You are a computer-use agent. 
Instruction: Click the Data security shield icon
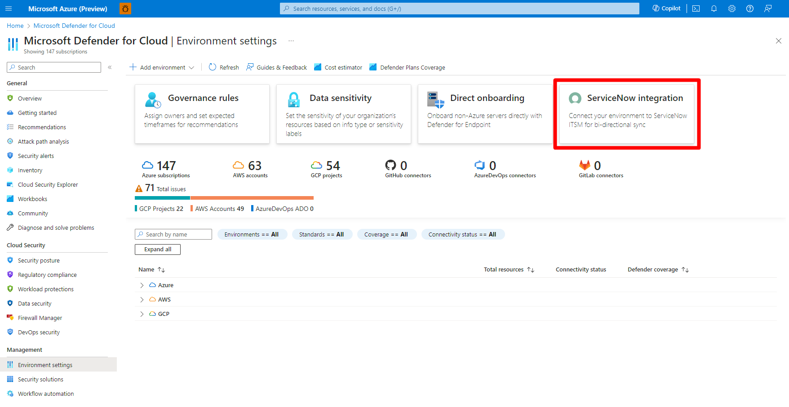10,303
